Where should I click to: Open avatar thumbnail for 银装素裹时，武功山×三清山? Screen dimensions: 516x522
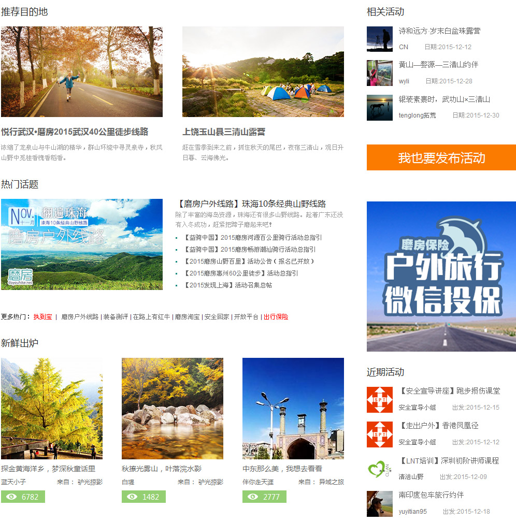pyautogui.click(x=380, y=108)
